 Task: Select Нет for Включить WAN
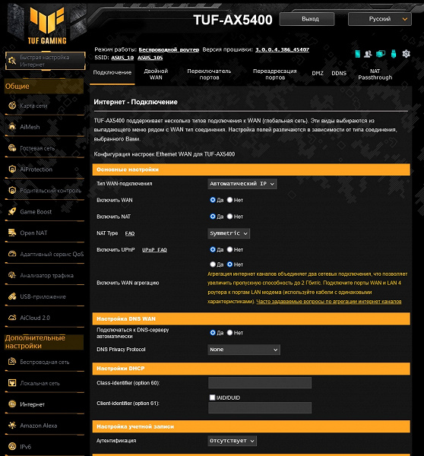[x=229, y=200]
